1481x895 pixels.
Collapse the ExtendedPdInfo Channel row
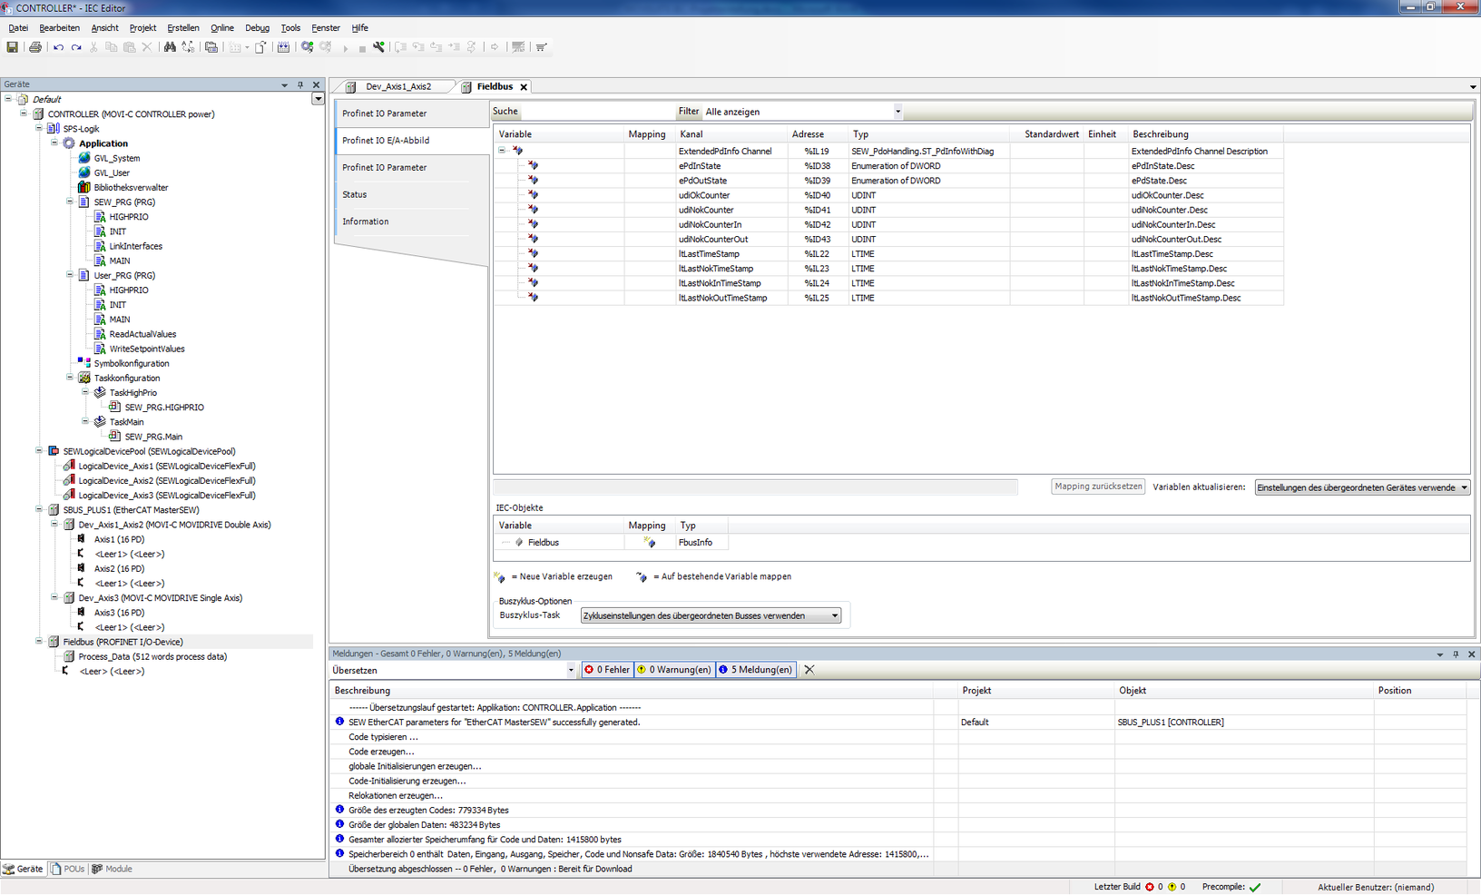(x=502, y=151)
